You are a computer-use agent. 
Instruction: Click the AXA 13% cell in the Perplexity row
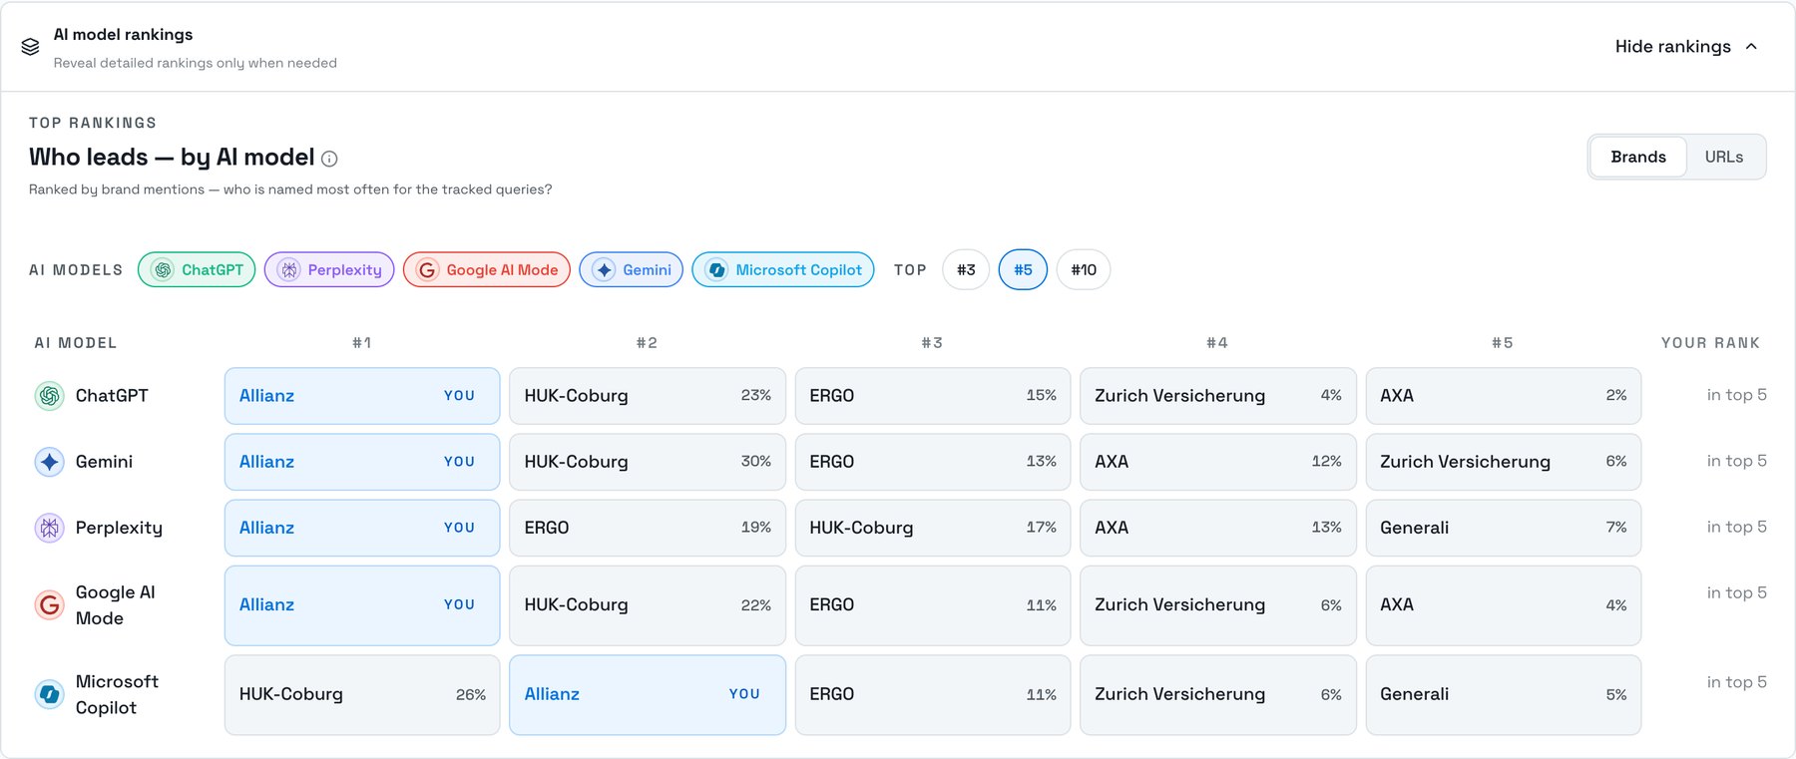(x=1218, y=528)
